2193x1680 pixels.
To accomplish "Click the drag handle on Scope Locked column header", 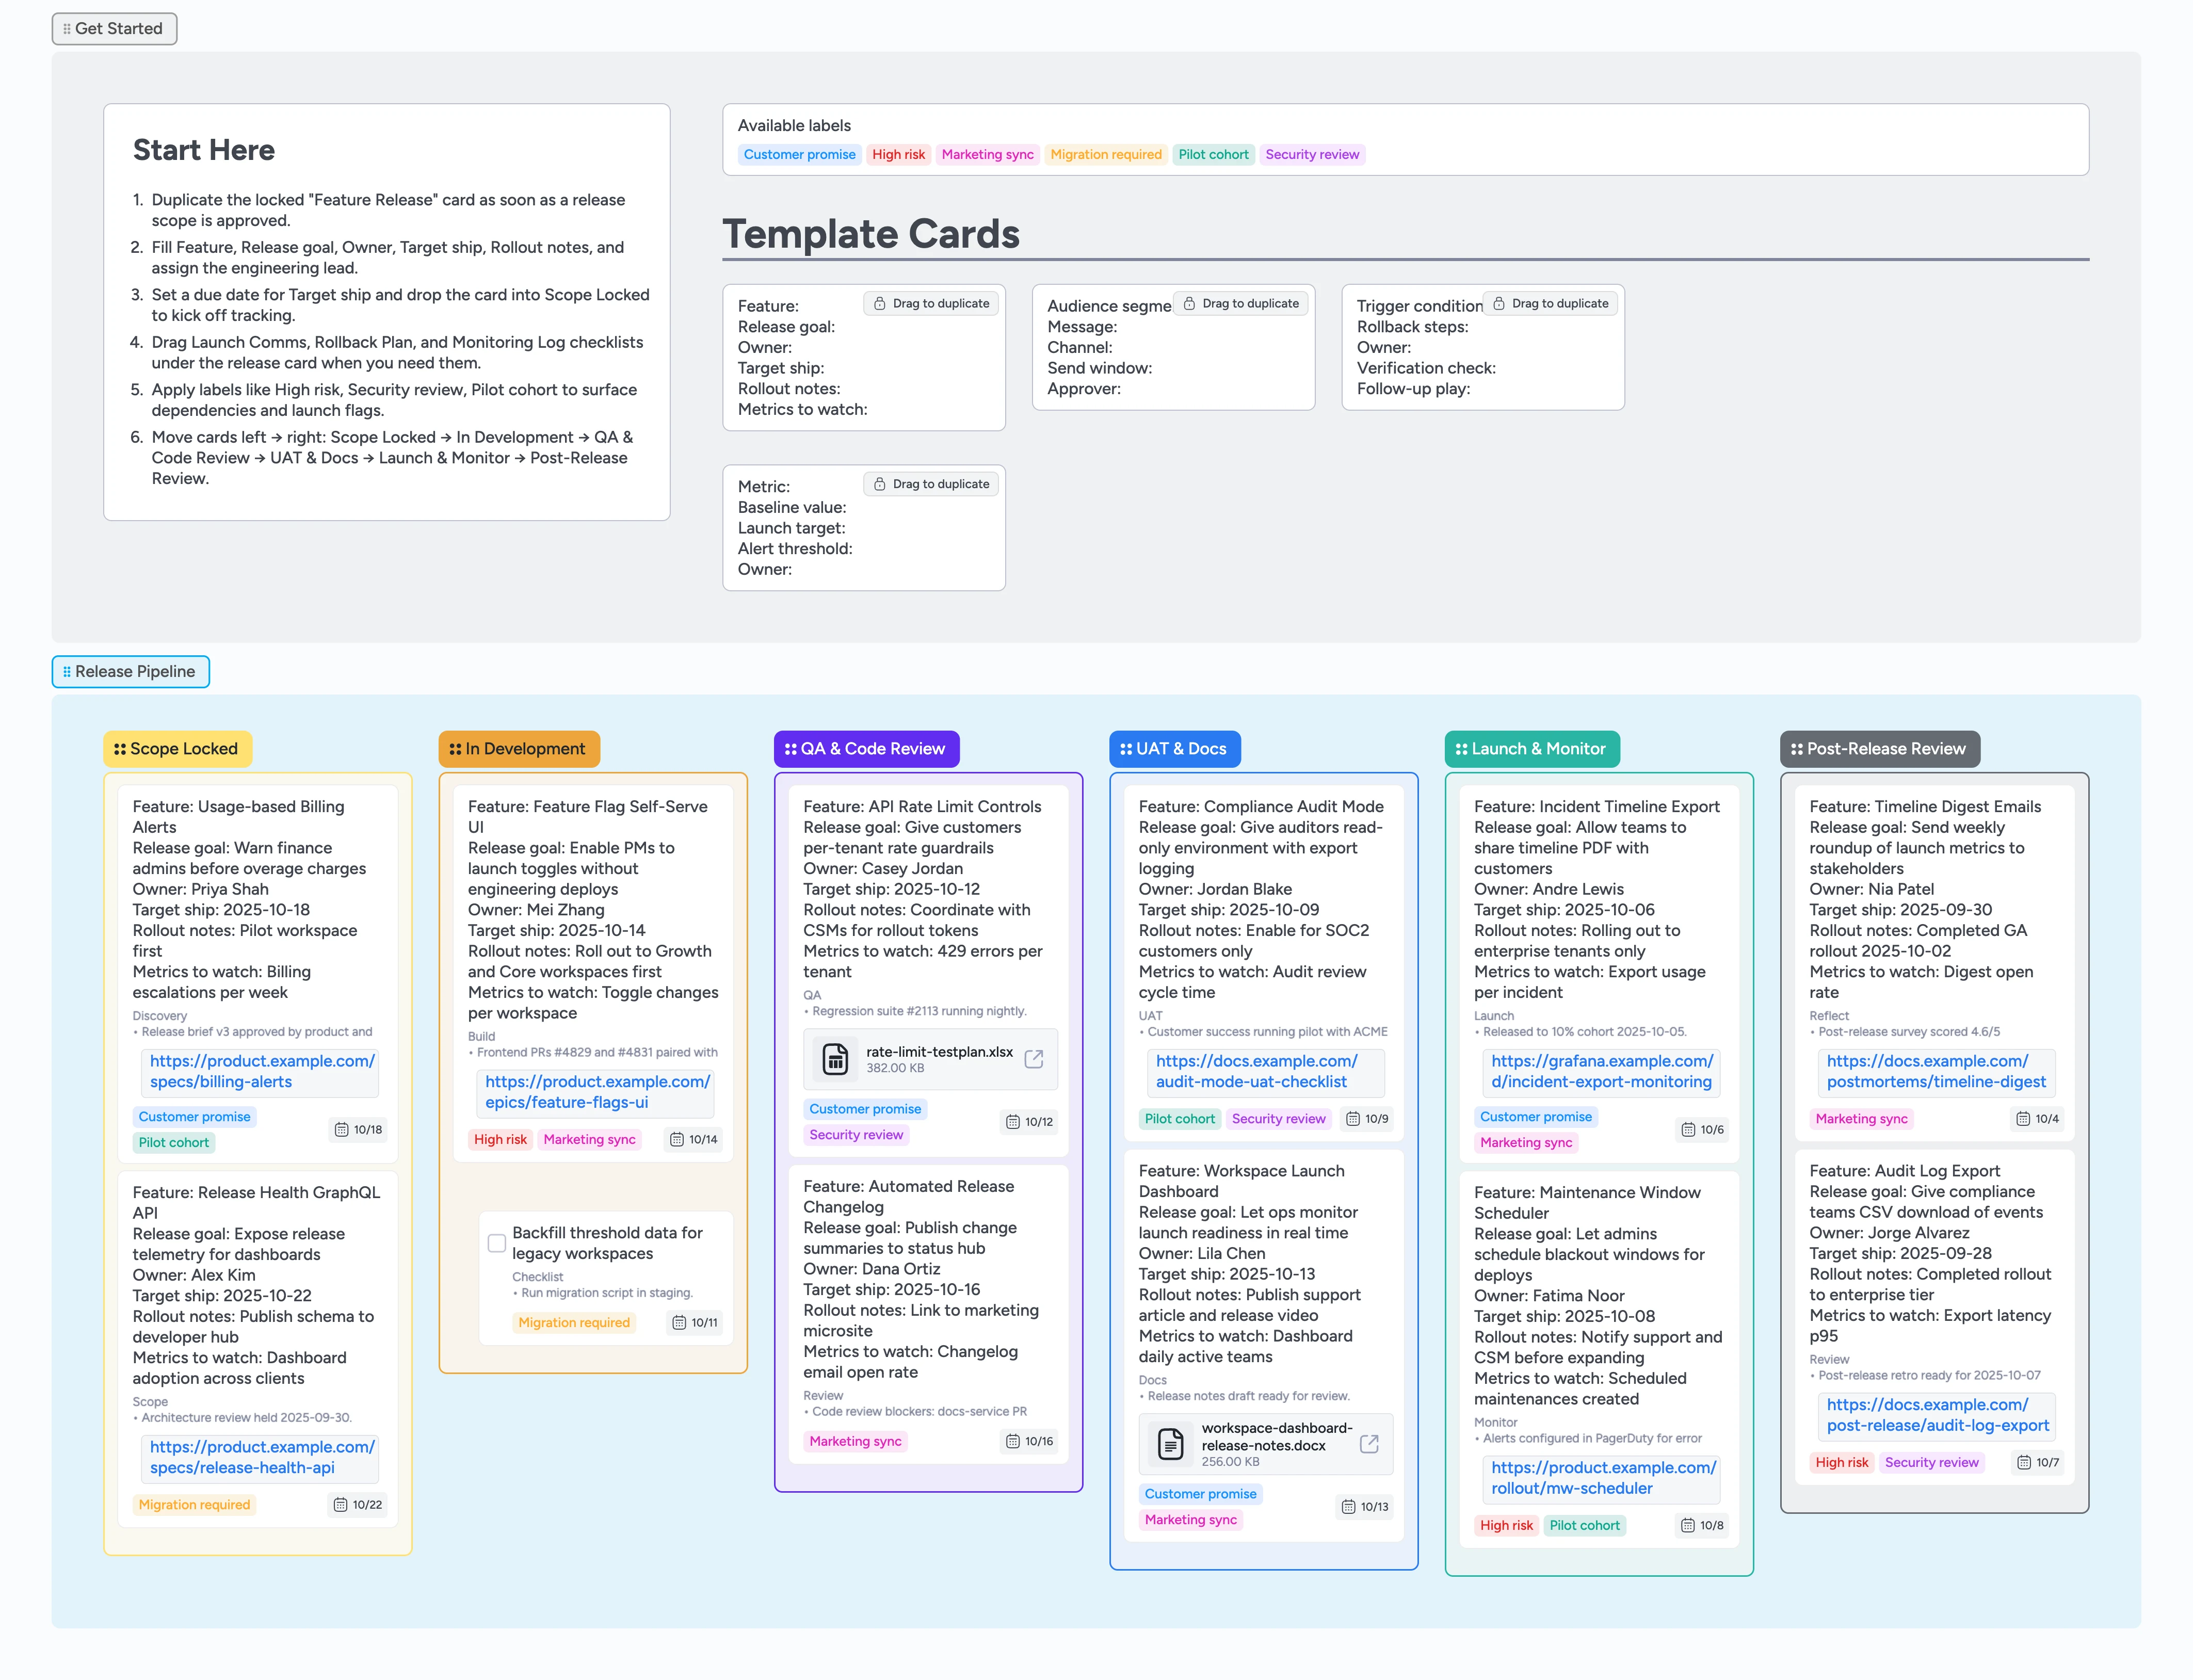I will click(x=119, y=748).
